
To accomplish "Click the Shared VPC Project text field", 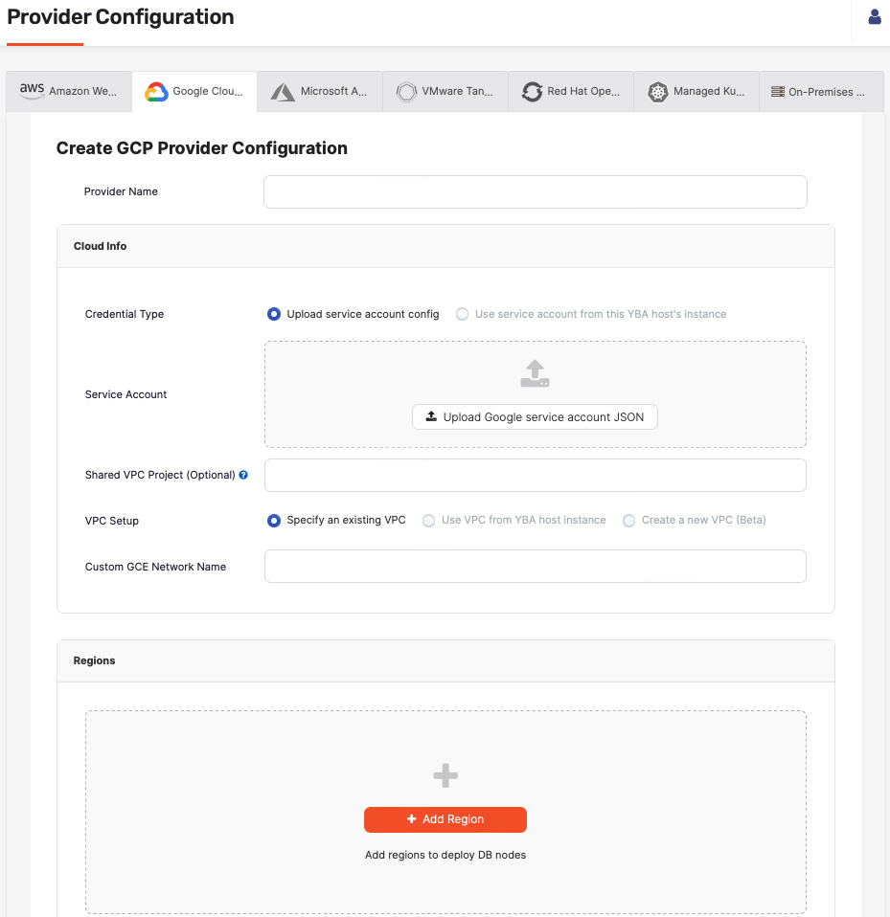I will coord(535,475).
